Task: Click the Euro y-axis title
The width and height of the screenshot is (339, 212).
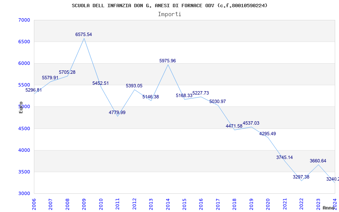Action: click(x=21, y=107)
